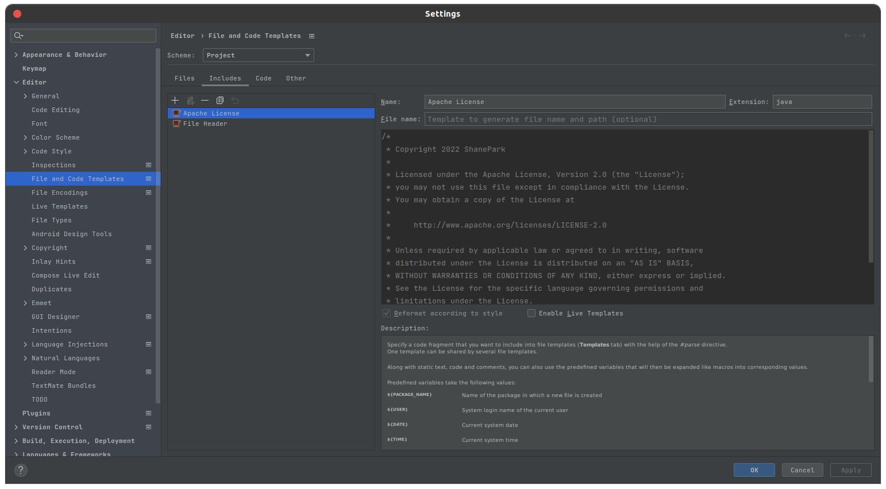
Task: Expand the General node
Action: 25,96
